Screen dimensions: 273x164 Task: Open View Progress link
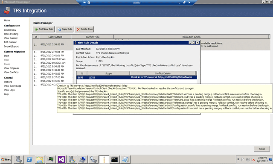[x=12, y=68]
